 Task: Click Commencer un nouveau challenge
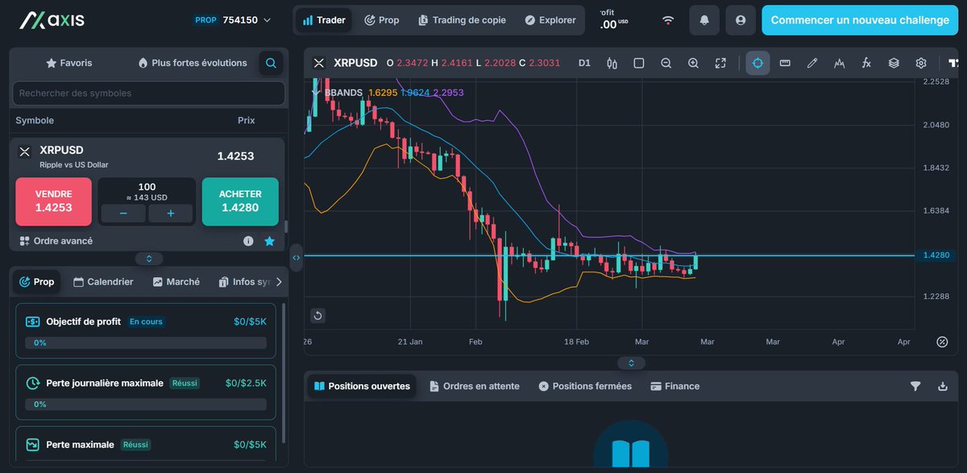tap(860, 20)
